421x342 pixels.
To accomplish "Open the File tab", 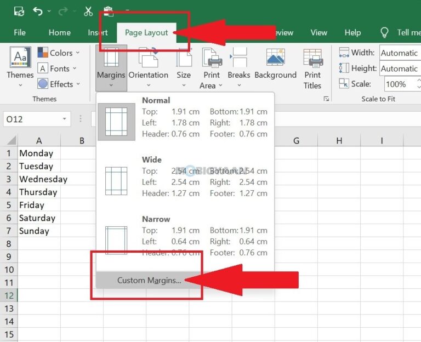I will tap(20, 32).
